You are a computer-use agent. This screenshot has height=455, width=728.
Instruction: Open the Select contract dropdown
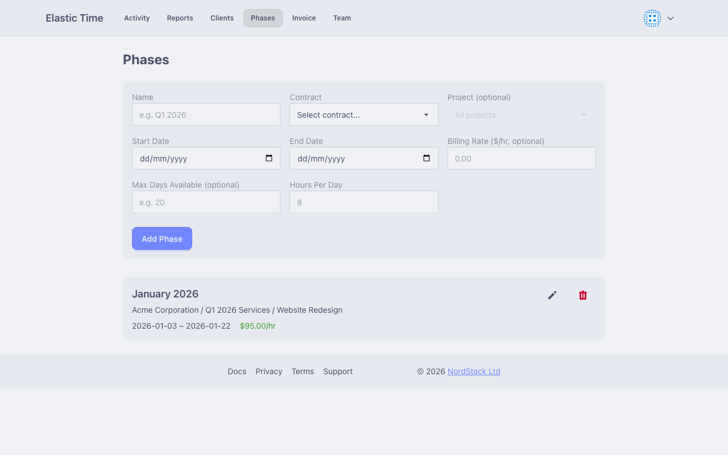(363, 114)
